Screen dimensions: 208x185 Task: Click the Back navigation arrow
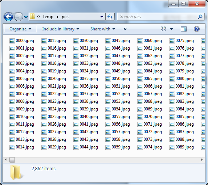tap(8, 17)
